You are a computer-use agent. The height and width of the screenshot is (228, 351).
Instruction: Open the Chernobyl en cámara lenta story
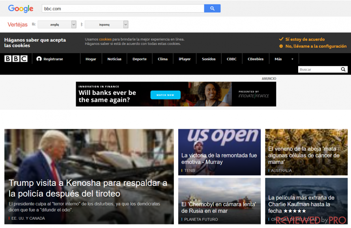point(218,208)
